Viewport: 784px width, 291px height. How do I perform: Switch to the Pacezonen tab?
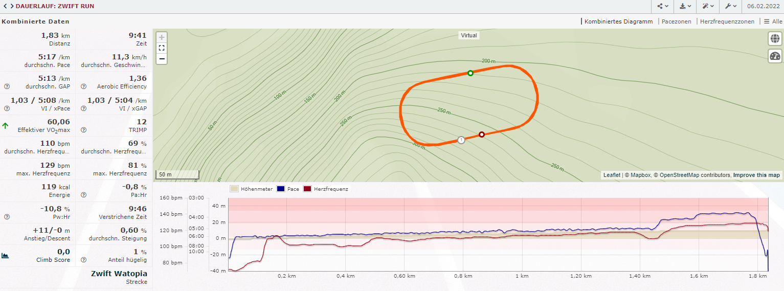(676, 21)
